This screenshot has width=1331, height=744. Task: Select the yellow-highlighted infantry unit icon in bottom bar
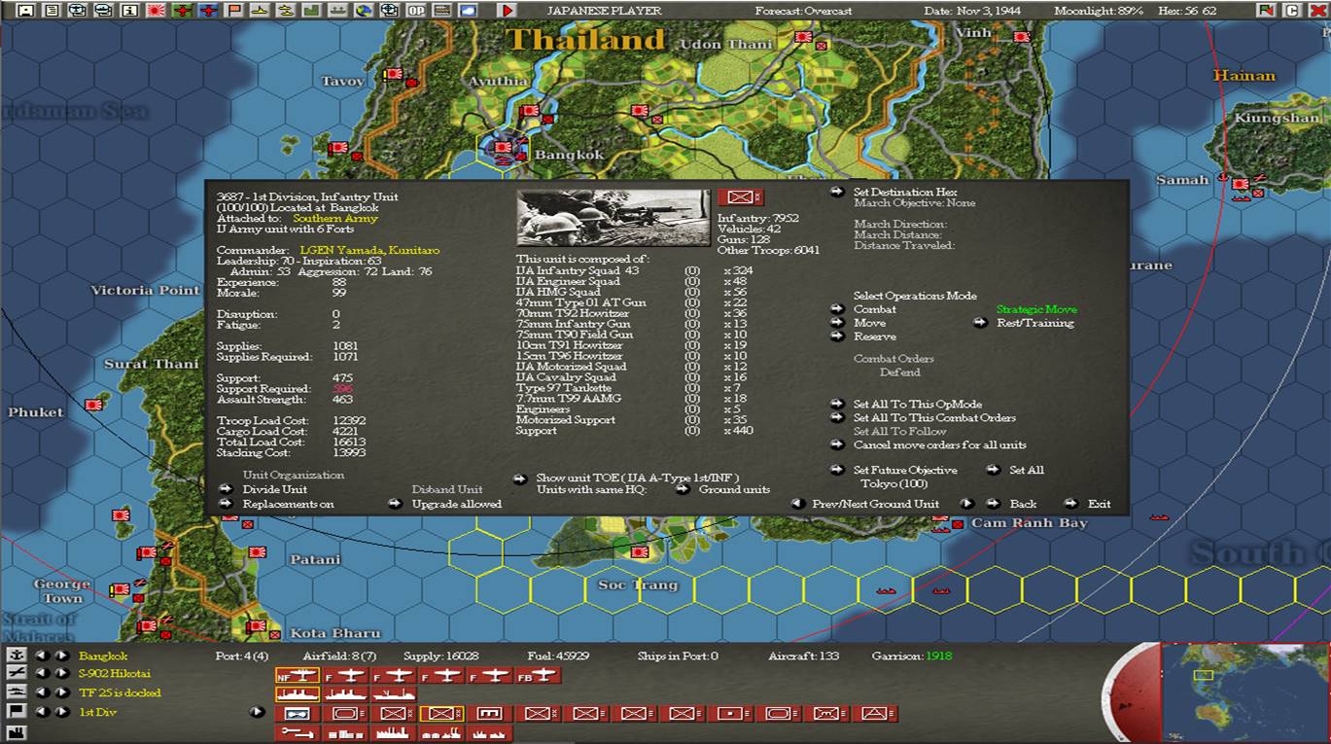coord(441,714)
